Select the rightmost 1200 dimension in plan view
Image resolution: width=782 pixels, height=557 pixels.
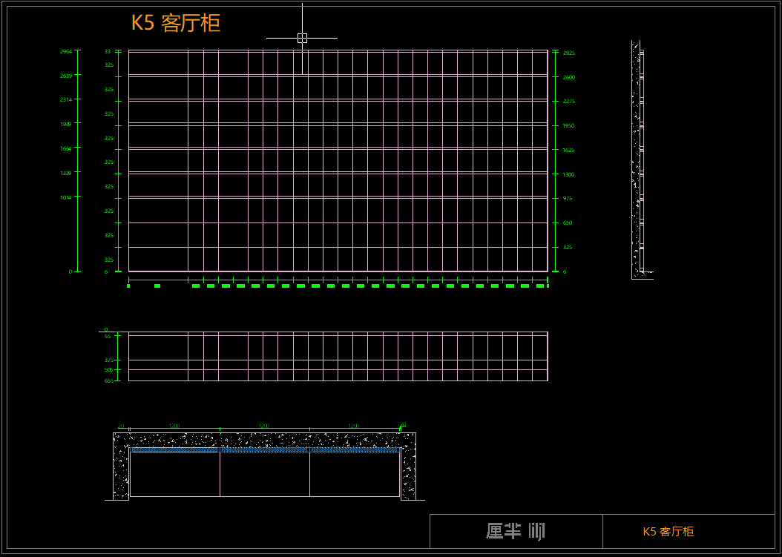[x=354, y=426]
